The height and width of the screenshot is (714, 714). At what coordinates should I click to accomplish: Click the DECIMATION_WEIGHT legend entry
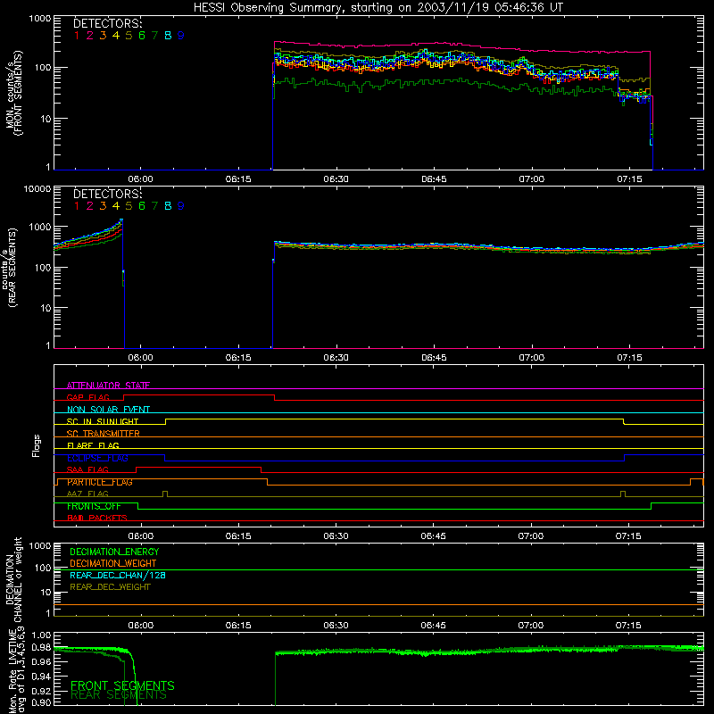tap(113, 564)
